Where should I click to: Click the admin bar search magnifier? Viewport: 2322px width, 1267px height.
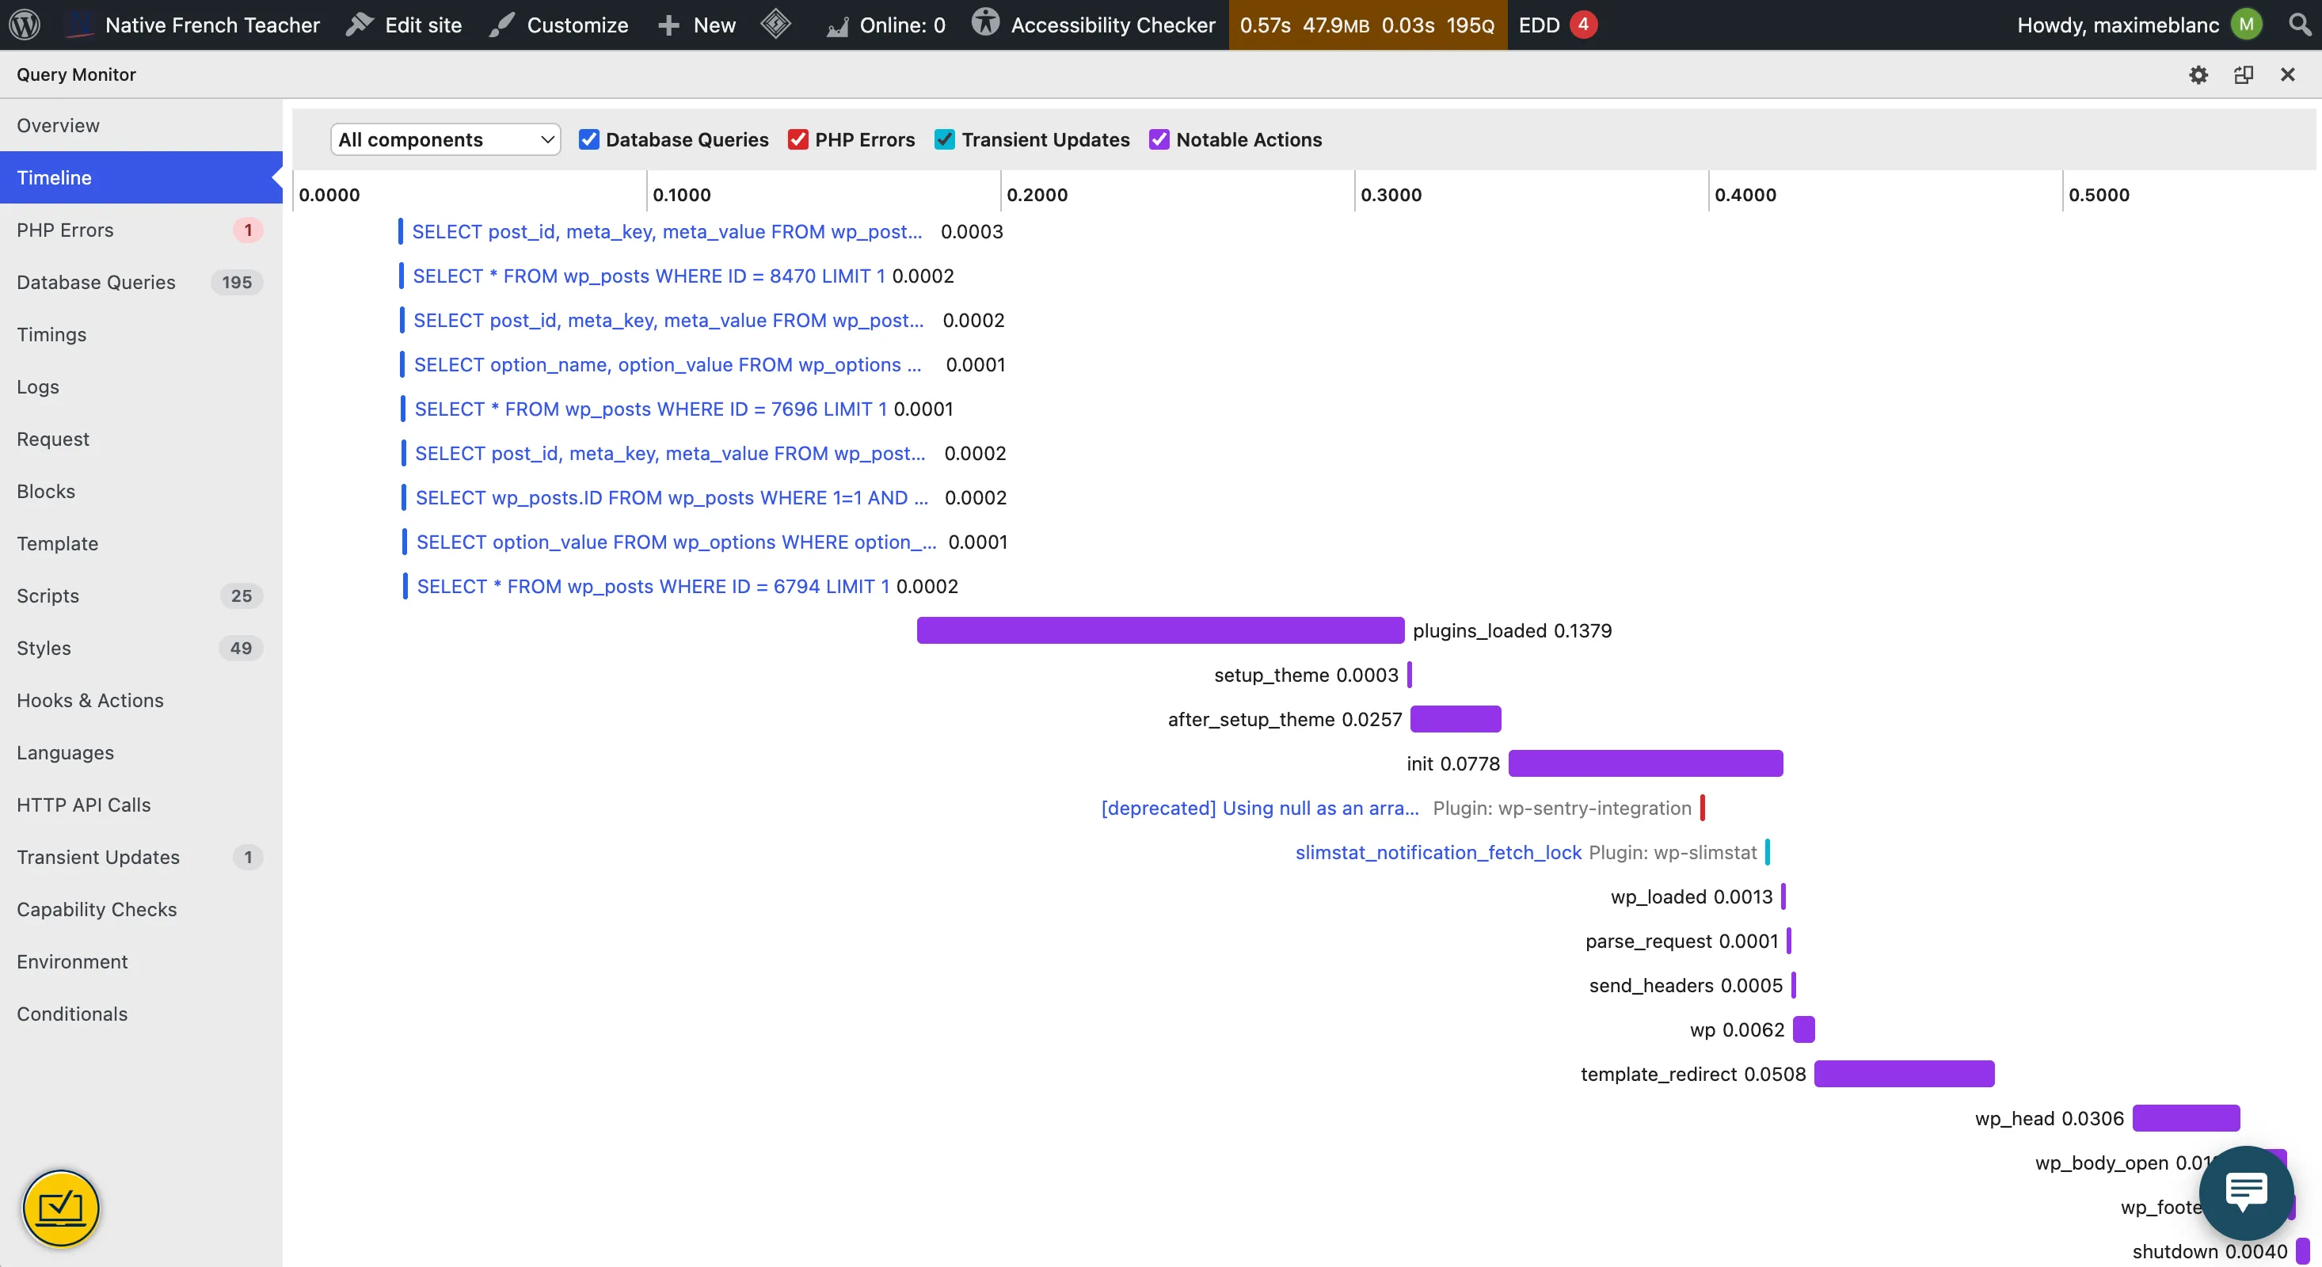[x=2301, y=25]
